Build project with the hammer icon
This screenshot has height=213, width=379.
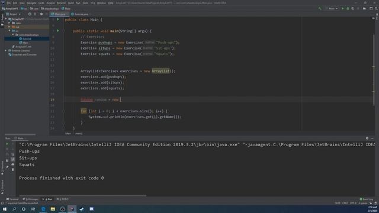pyautogui.click(x=320, y=8)
